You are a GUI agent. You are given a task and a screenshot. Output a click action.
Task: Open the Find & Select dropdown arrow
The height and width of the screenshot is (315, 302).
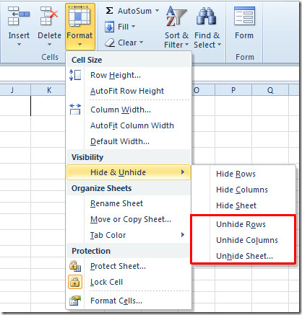click(219, 45)
